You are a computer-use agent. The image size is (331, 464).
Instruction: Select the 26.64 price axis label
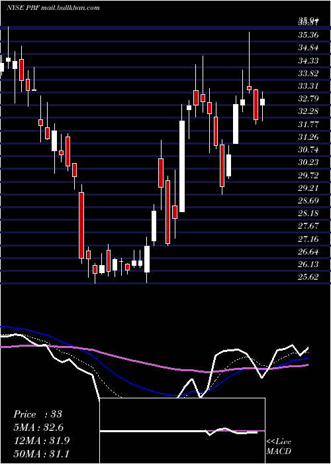(x=308, y=251)
